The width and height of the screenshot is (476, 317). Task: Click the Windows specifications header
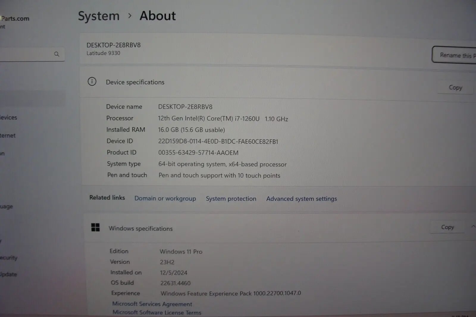coord(140,228)
